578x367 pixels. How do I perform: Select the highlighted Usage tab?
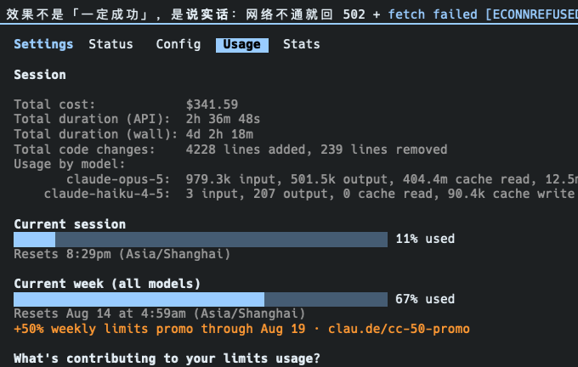click(x=241, y=44)
